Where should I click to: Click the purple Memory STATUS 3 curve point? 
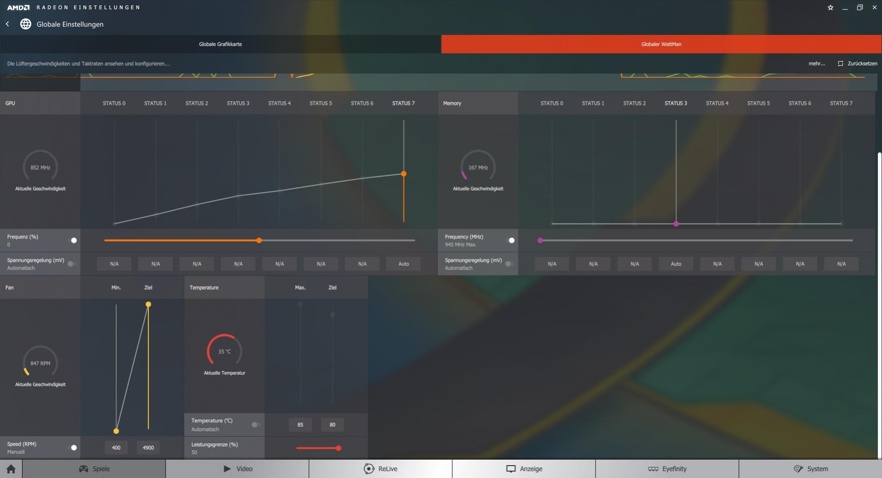tap(676, 224)
